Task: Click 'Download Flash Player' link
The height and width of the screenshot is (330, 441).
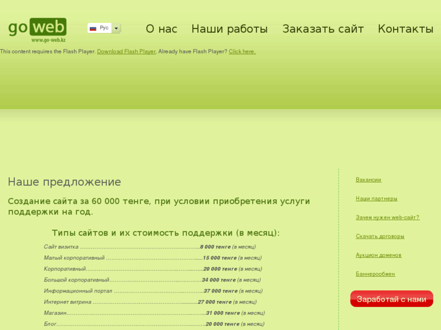Action: click(126, 51)
